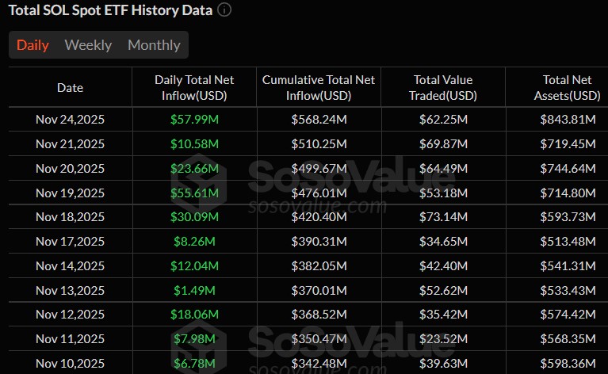Click the $10.58M daily inflow value
The image size is (608, 374).
(194, 144)
